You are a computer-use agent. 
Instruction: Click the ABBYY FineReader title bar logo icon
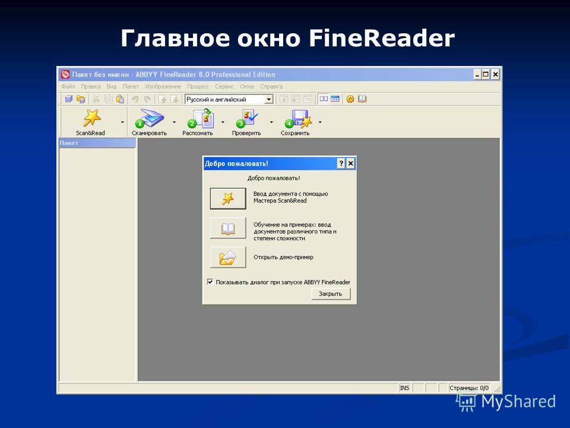pos(65,75)
